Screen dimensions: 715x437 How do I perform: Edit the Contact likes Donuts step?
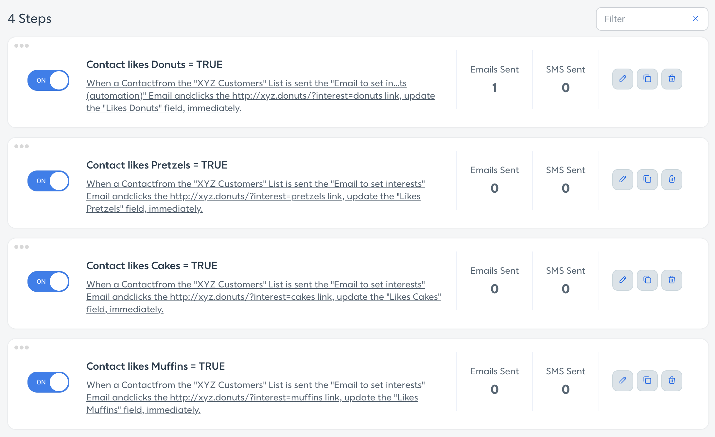[622, 79]
